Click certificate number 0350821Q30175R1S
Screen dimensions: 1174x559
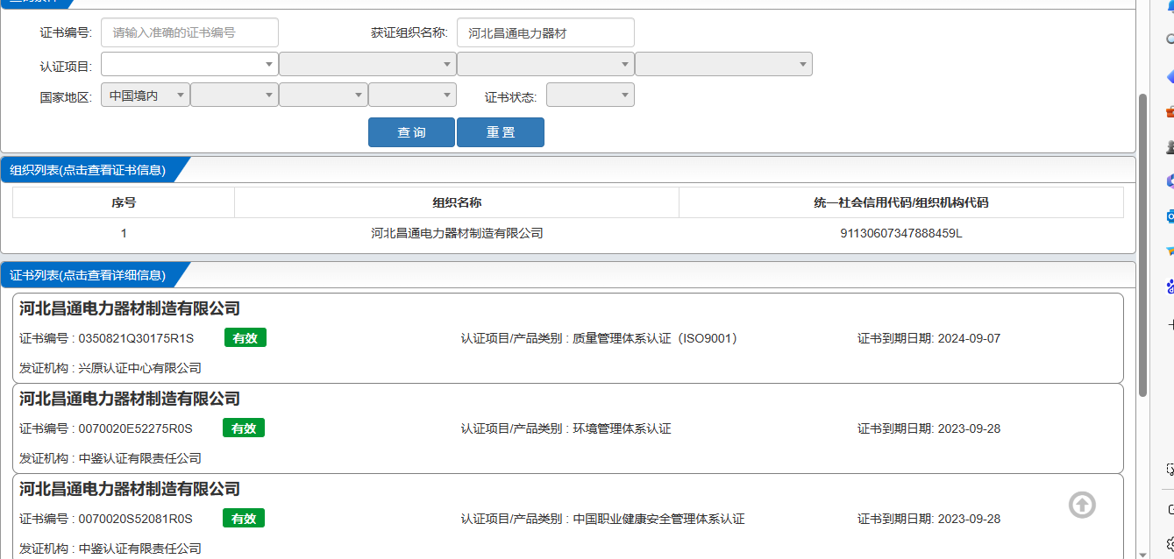[x=136, y=338]
